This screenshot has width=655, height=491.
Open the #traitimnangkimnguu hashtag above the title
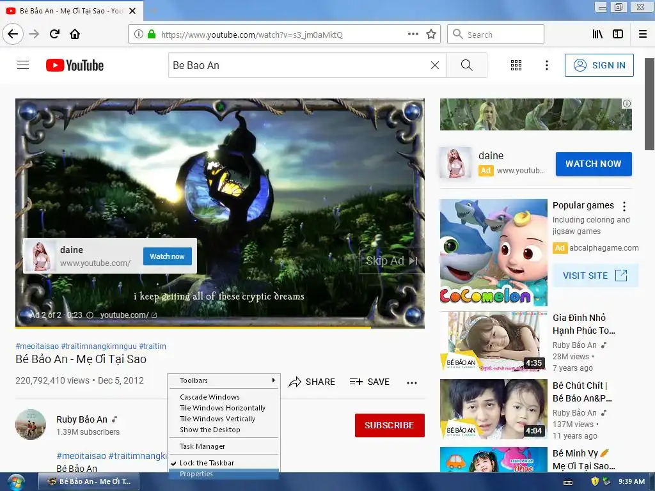pos(99,346)
